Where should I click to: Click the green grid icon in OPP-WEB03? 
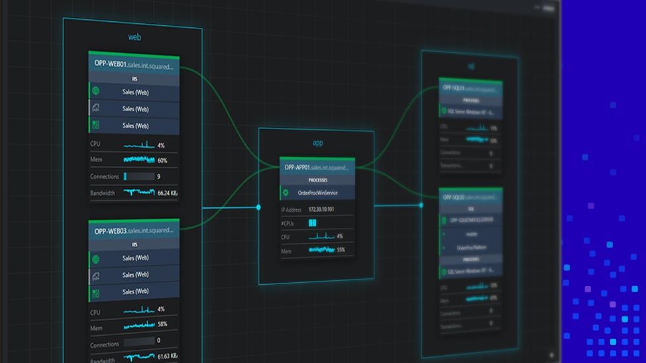coord(95,291)
